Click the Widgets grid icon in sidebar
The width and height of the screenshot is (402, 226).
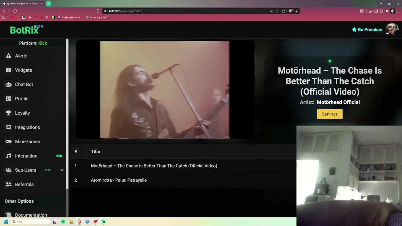tap(8, 70)
